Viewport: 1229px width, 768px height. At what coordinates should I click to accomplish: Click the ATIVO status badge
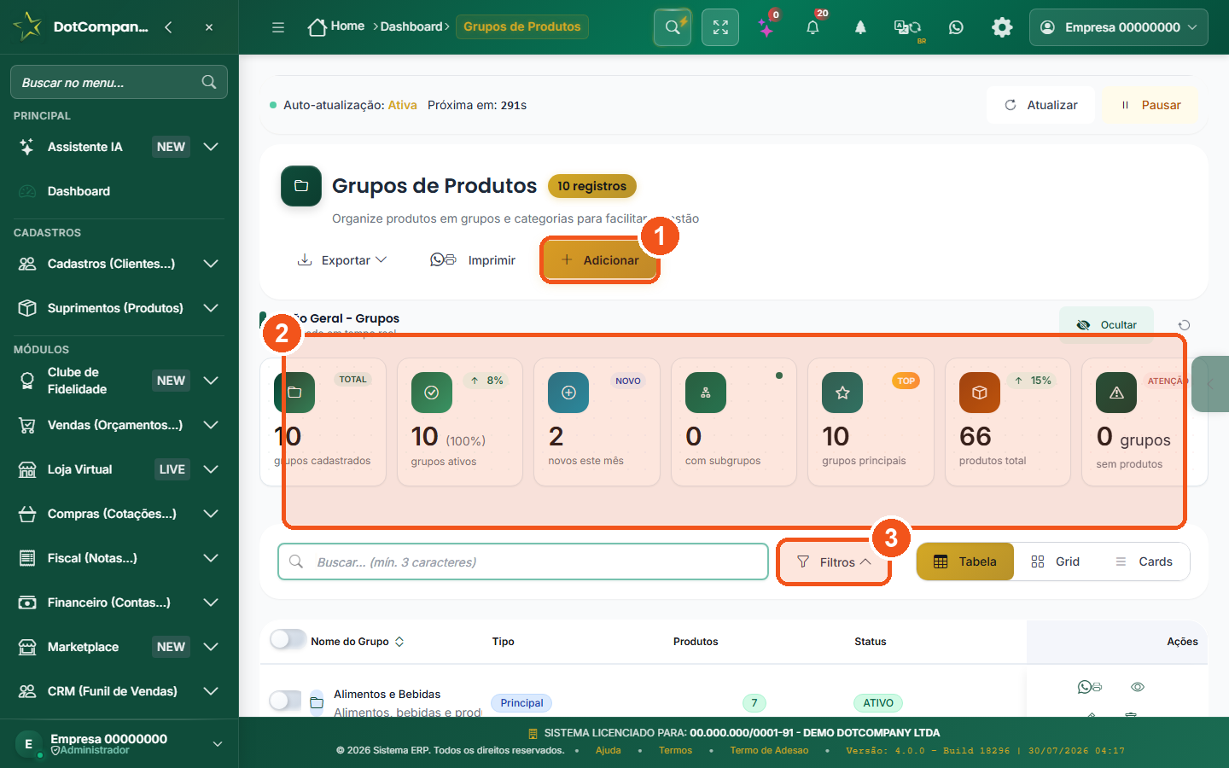[878, 703]
